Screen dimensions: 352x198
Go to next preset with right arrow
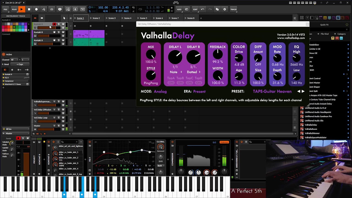[303, 91]
